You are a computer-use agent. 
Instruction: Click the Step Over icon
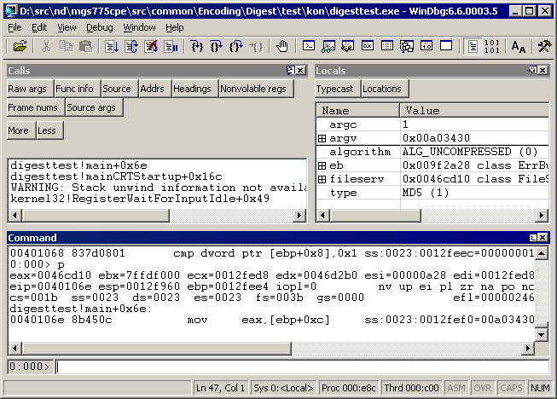pos(217,47)
